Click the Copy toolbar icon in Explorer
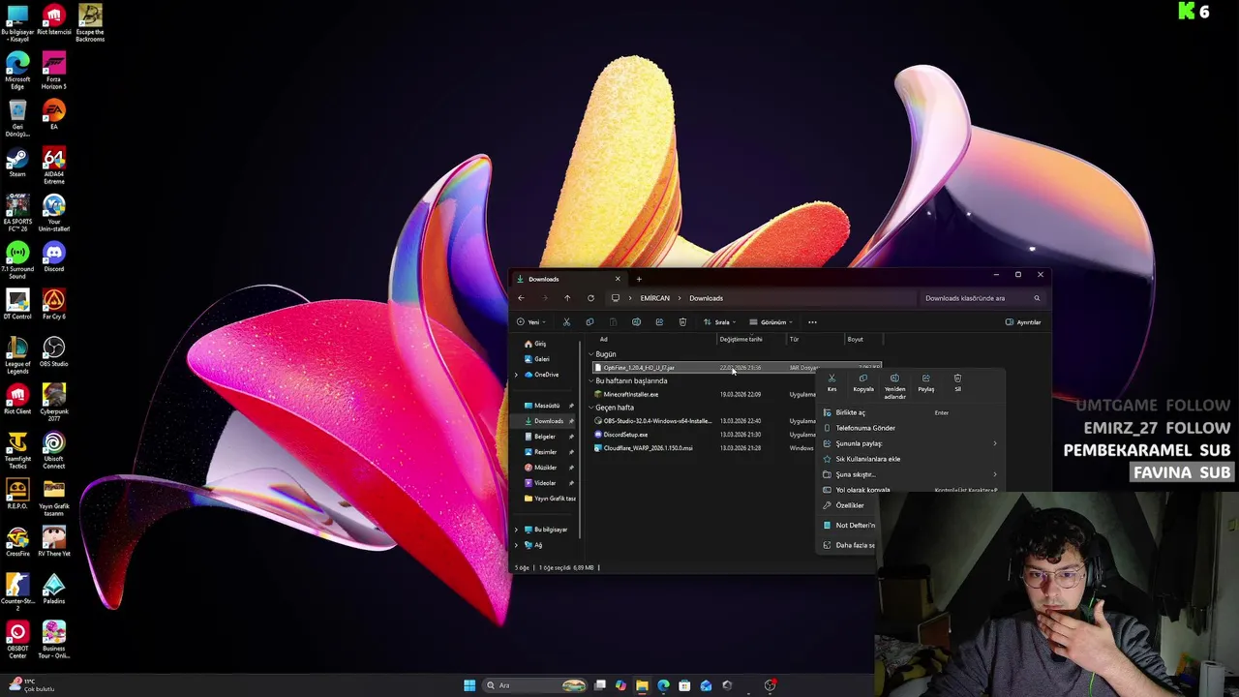This screenshot has height=697, width=1239. (589, 322)
